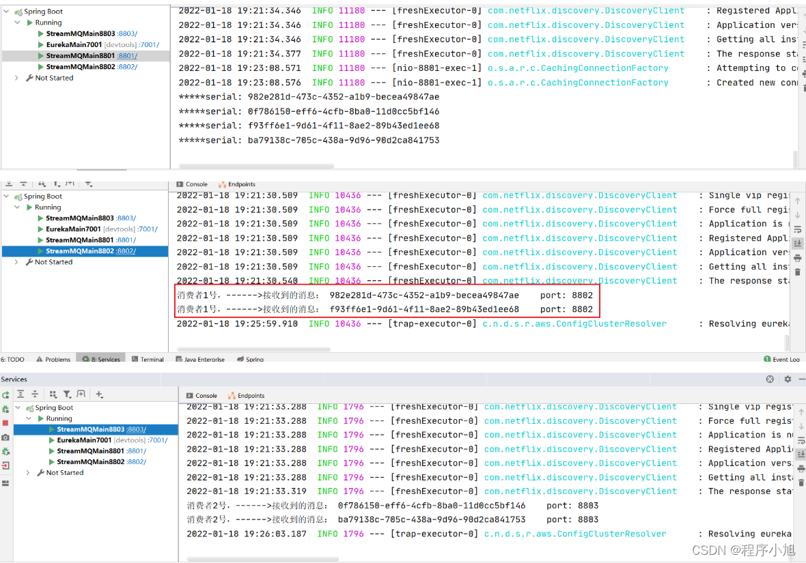Click the camera thread dump icon
This screenshot has width=806, height=563.
tap(5, 437)
